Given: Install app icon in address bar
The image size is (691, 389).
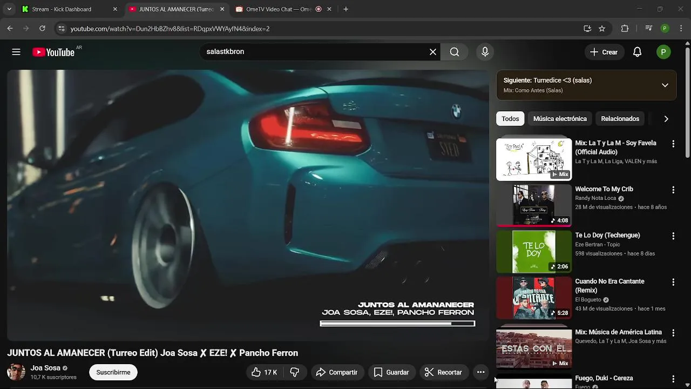Looking at the screenshot, I should pyautogui.click(x=587, y=29).
